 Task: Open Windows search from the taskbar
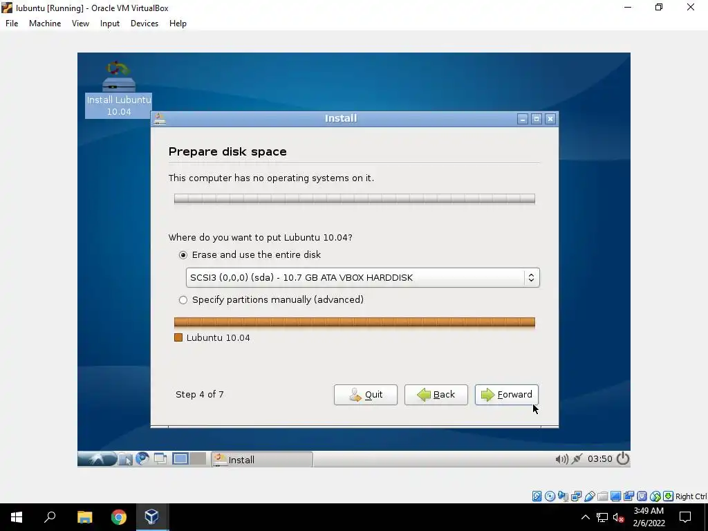pos(50,517)
